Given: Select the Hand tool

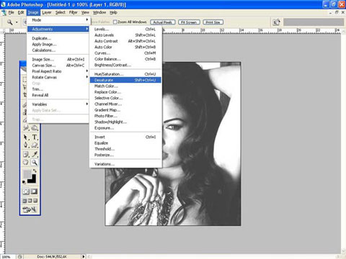Looking at the screenshot, I should pyautogui.click(x=26, y=163).
